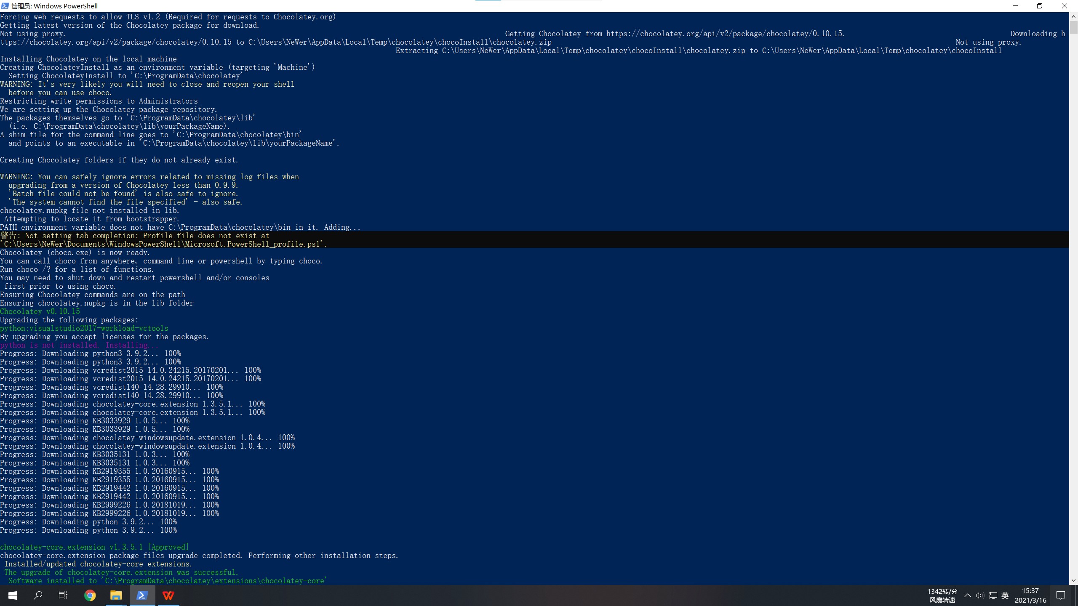Open the volume speaker tray icon
Viewport: 1078px width, 606px height.
pos(979,595)
